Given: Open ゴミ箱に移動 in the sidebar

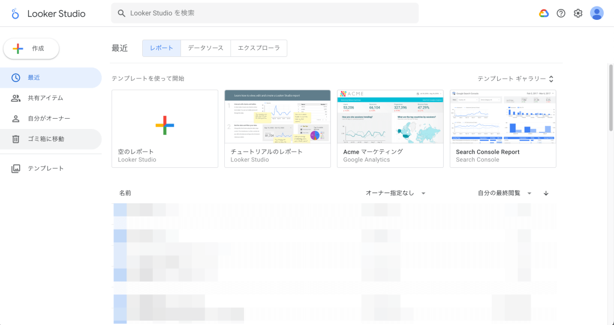Looking at the screenshot, I should click(50, 139).
